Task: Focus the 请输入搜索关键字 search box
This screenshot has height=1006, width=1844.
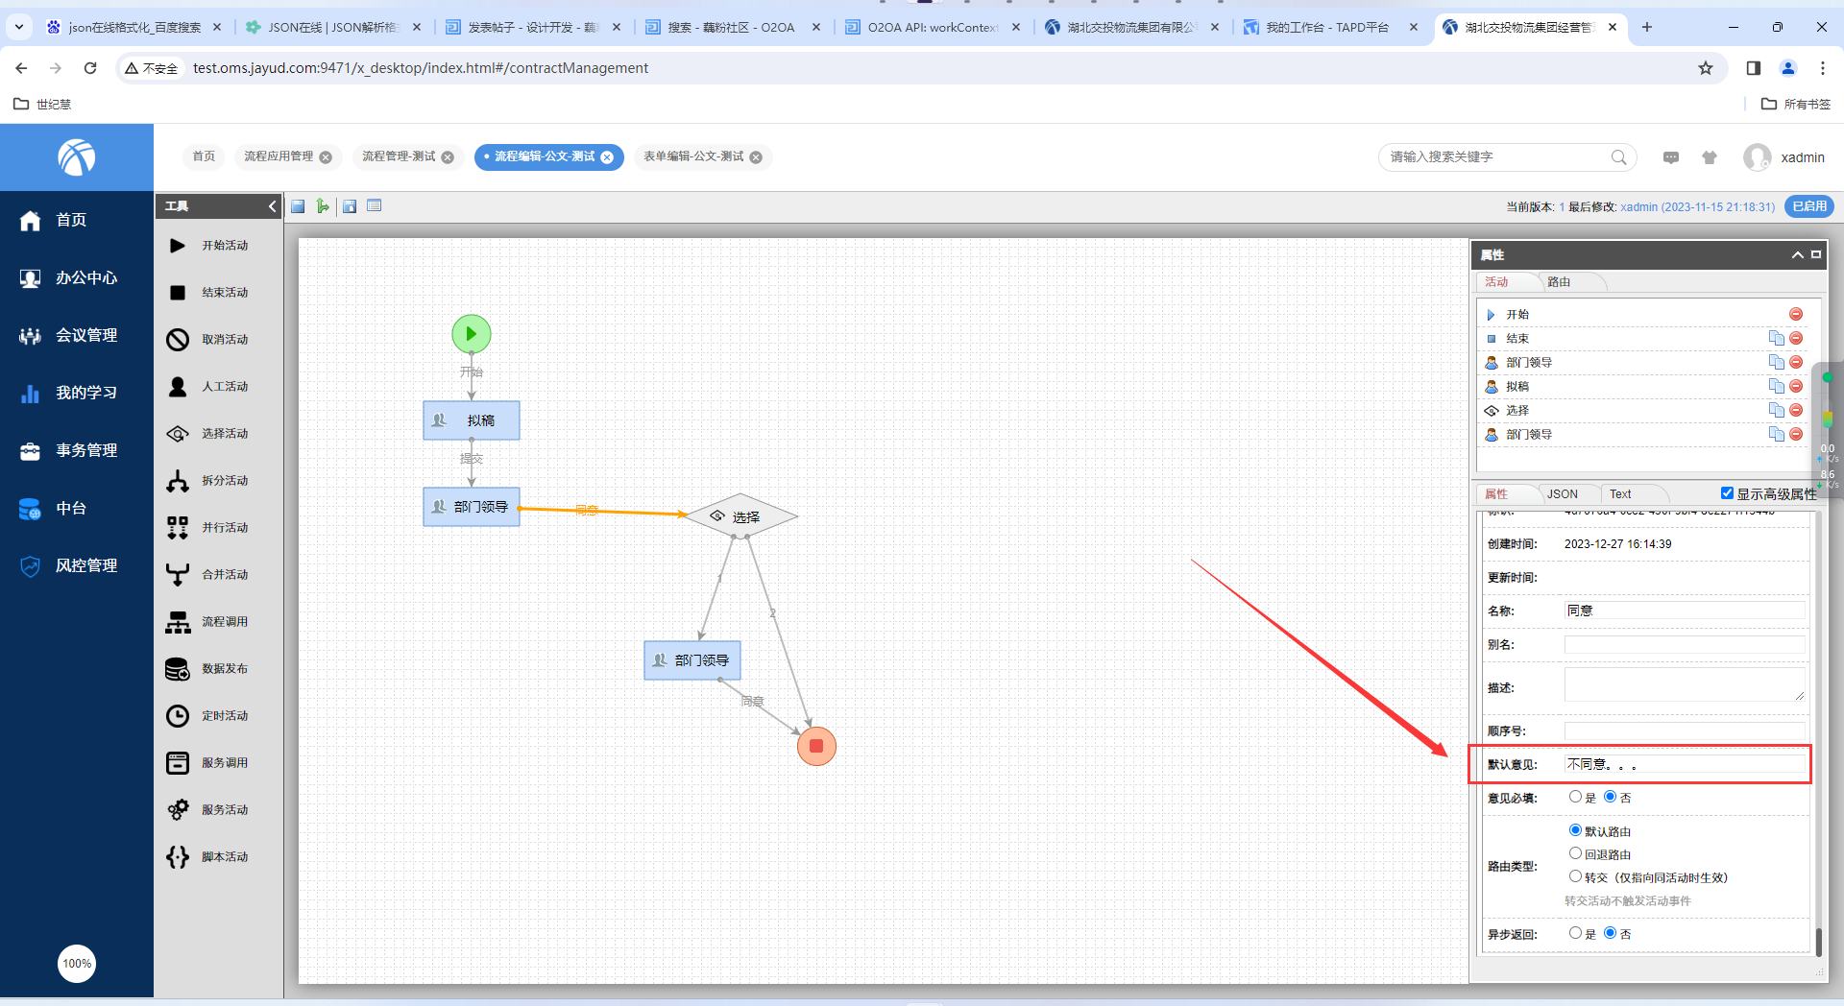Action: click(x=1508, y=157)
